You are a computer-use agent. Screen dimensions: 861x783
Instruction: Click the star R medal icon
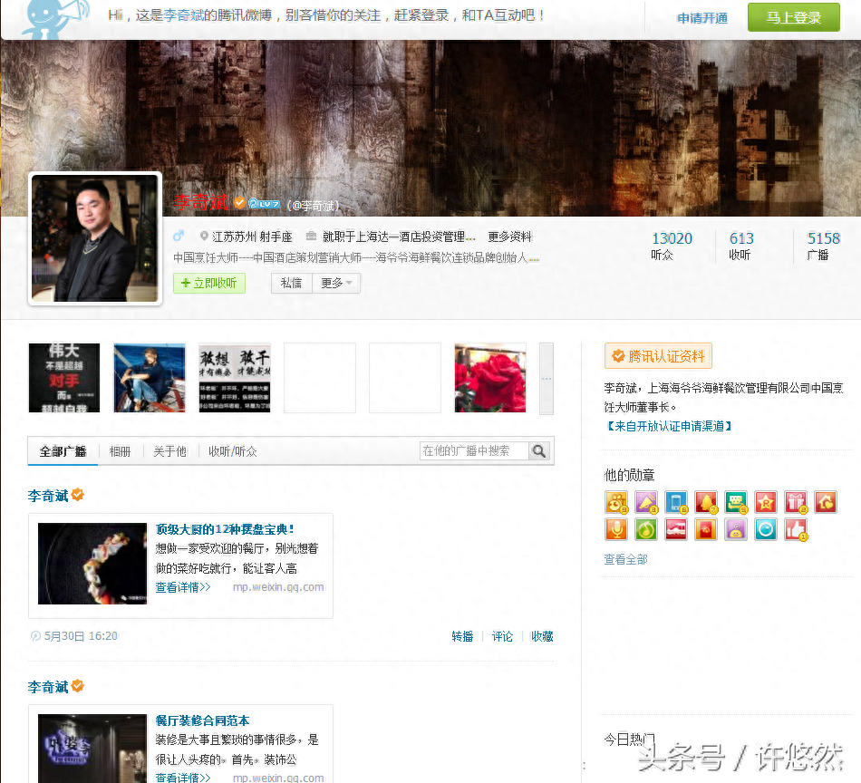coord(765,503)
